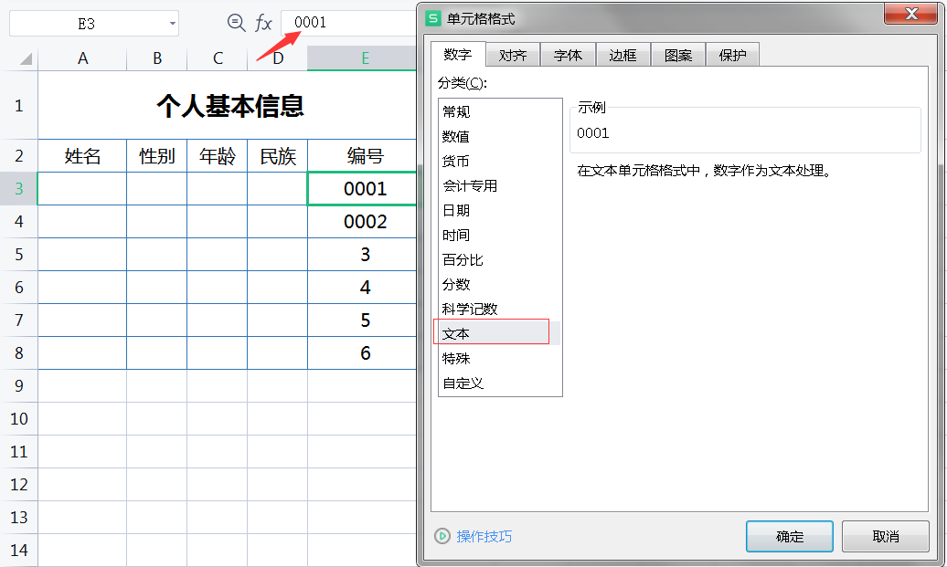Screen dimensions: 947x567
Task: Select column C header
Action: tap(218, 58)
